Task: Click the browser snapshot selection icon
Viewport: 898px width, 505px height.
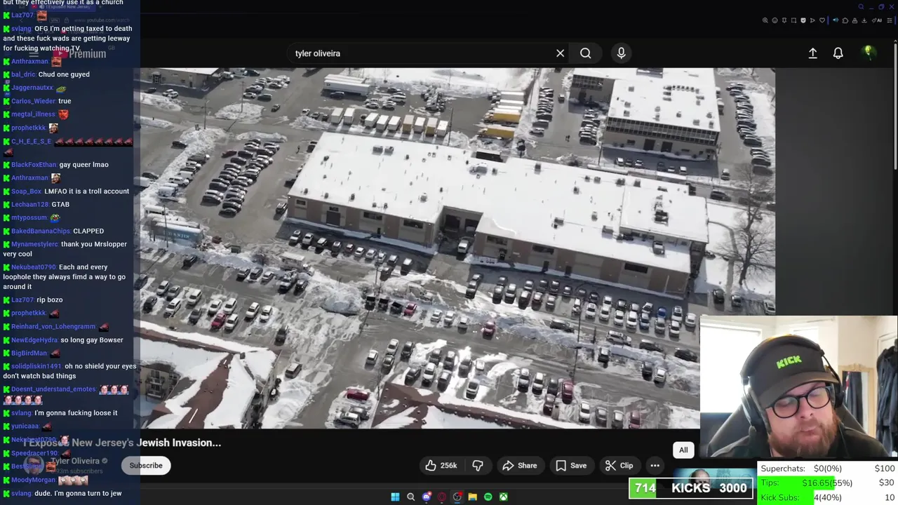Action: click(793, 20)
